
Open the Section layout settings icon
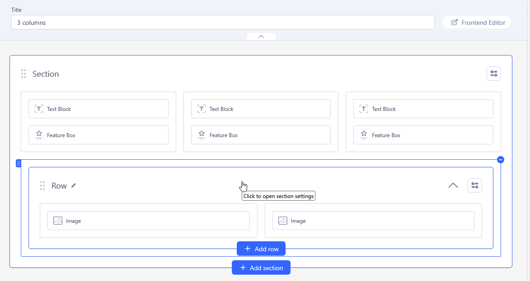pos(493,74)
